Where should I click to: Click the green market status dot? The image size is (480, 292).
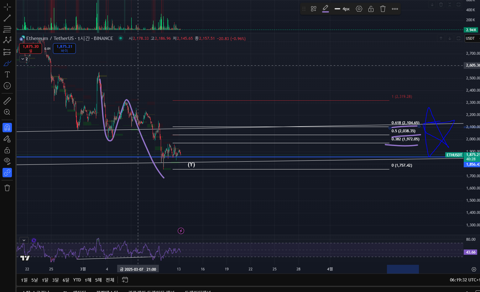(x=120, y=38)
